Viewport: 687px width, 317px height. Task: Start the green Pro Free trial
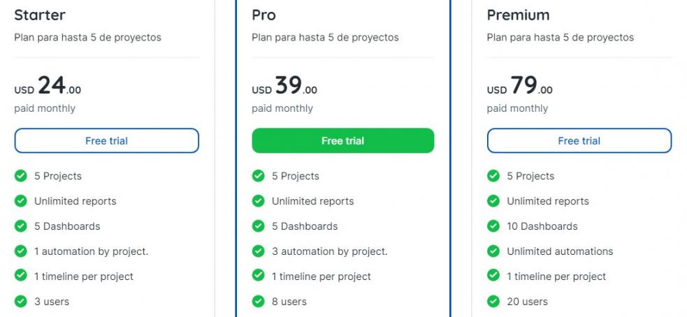342,141
